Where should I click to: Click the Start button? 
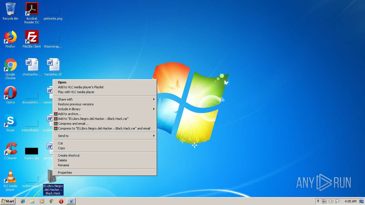[8, 201]
